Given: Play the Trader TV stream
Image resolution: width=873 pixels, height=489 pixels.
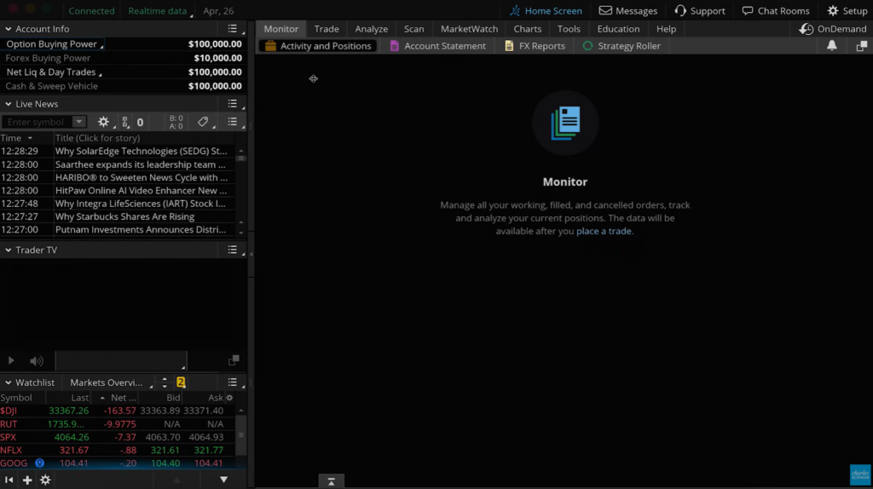Looking at the screenshot, I should 11,360.
